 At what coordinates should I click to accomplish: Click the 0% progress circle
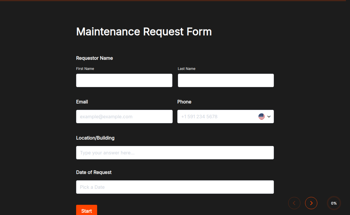click(334, 203)
